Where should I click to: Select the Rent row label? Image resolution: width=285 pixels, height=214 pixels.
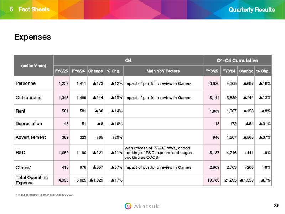point(21,111)
